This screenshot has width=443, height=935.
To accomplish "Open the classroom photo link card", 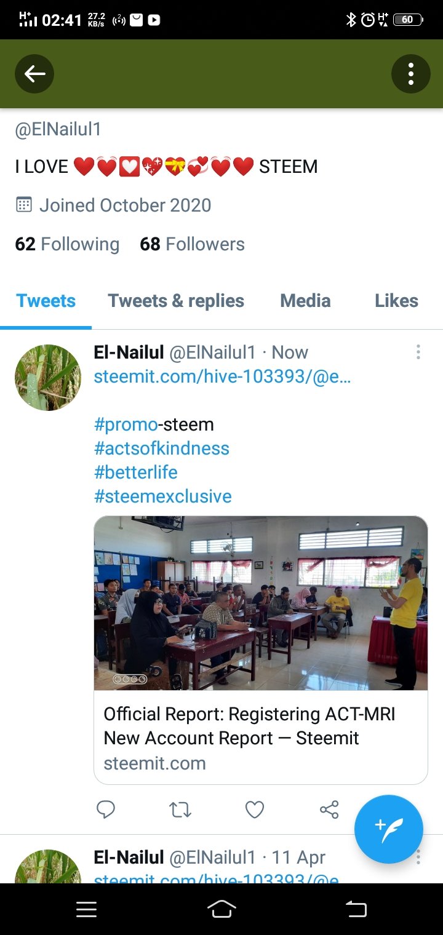I will (x=261, y=650).
